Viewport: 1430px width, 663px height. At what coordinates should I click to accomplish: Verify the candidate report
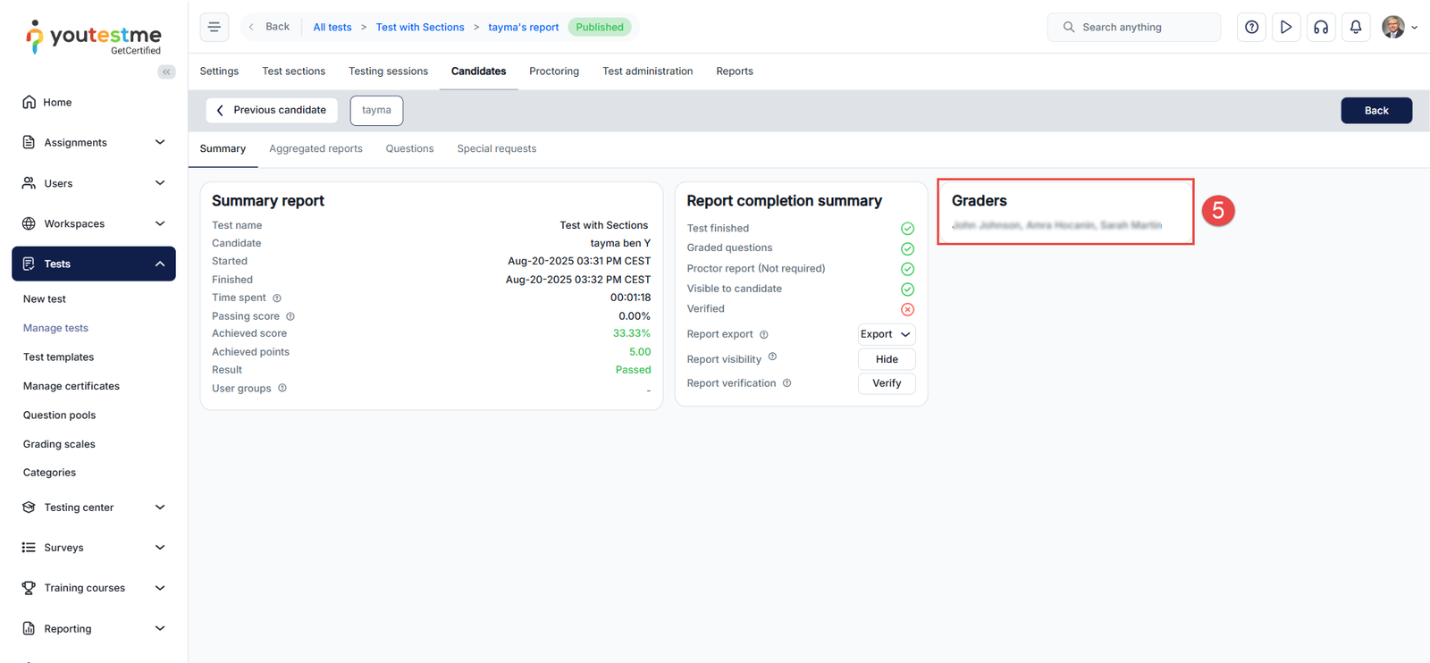click(x=886, y=383)
